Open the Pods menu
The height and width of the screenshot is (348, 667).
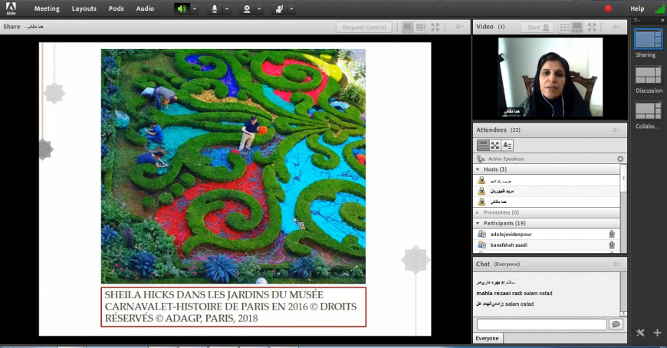116,8
